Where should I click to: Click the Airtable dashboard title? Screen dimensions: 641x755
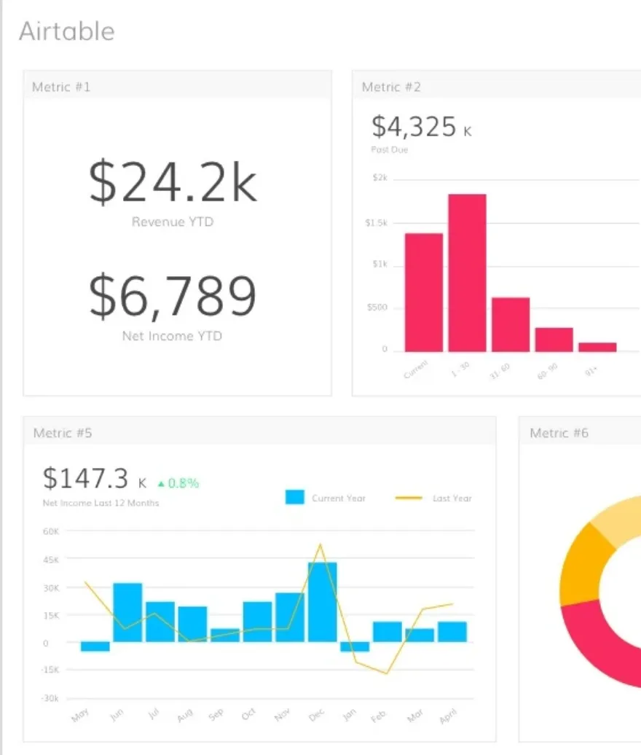click(x=67, y=31)
